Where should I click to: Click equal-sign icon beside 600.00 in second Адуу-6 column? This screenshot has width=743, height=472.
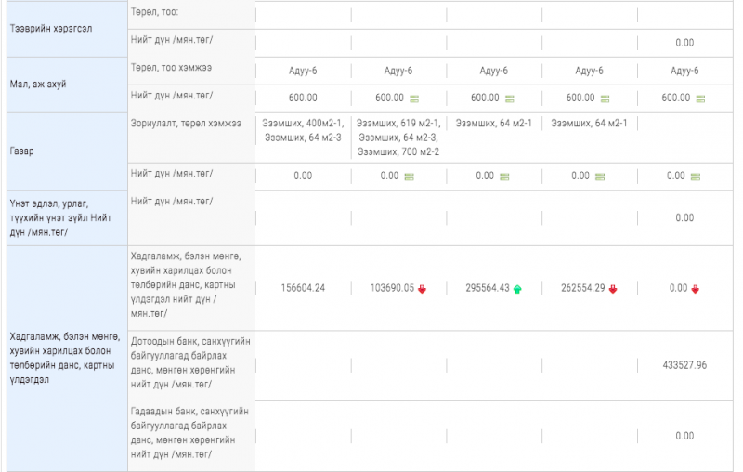[x=412, y=98]
